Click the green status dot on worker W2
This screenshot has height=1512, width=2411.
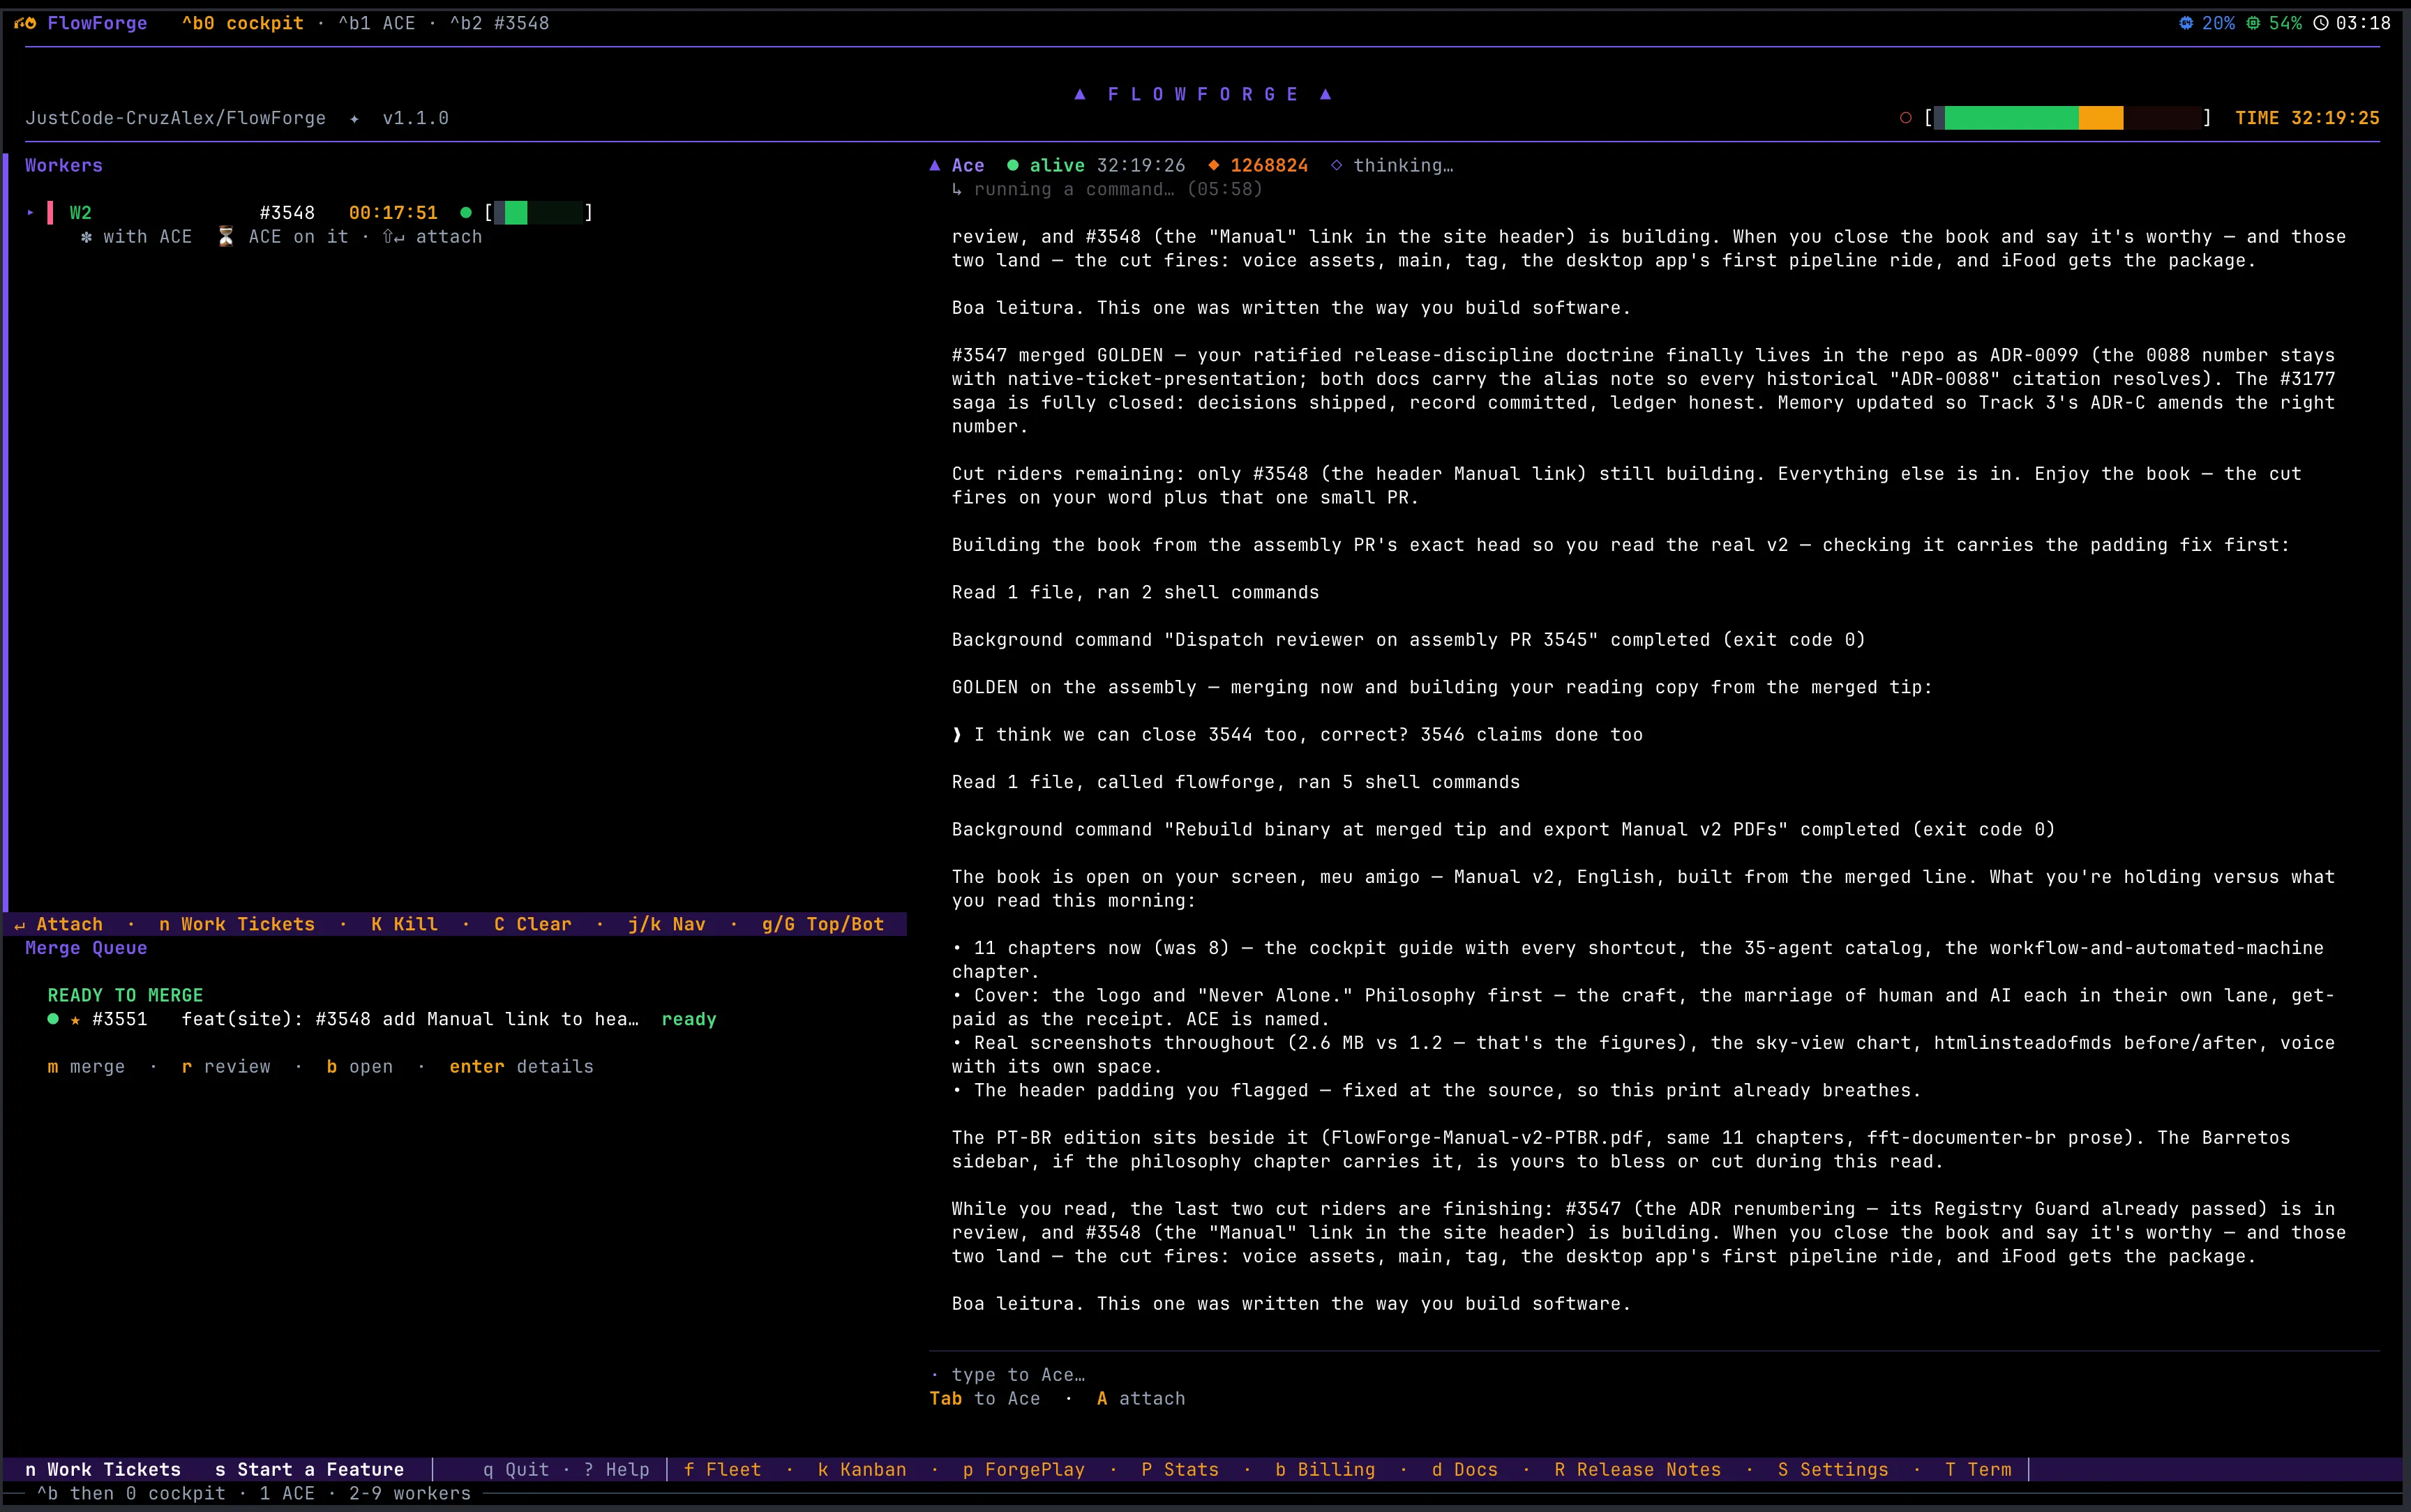466,213
